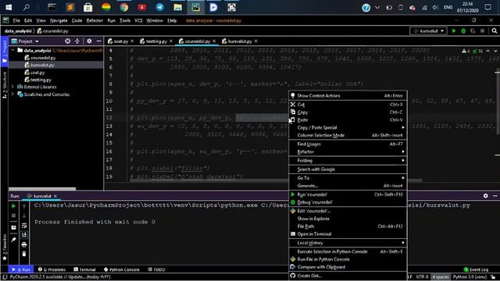Choose Cut from context menu

pyautogui.click(x=348, y=105)
